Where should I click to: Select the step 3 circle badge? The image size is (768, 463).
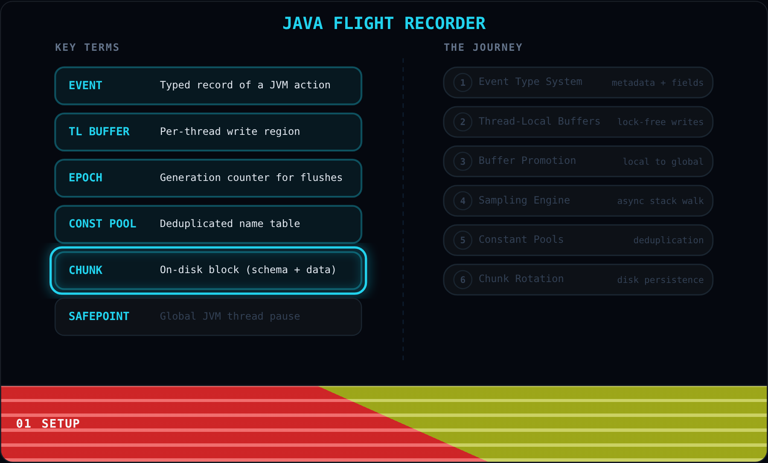[x=463, y=161]
